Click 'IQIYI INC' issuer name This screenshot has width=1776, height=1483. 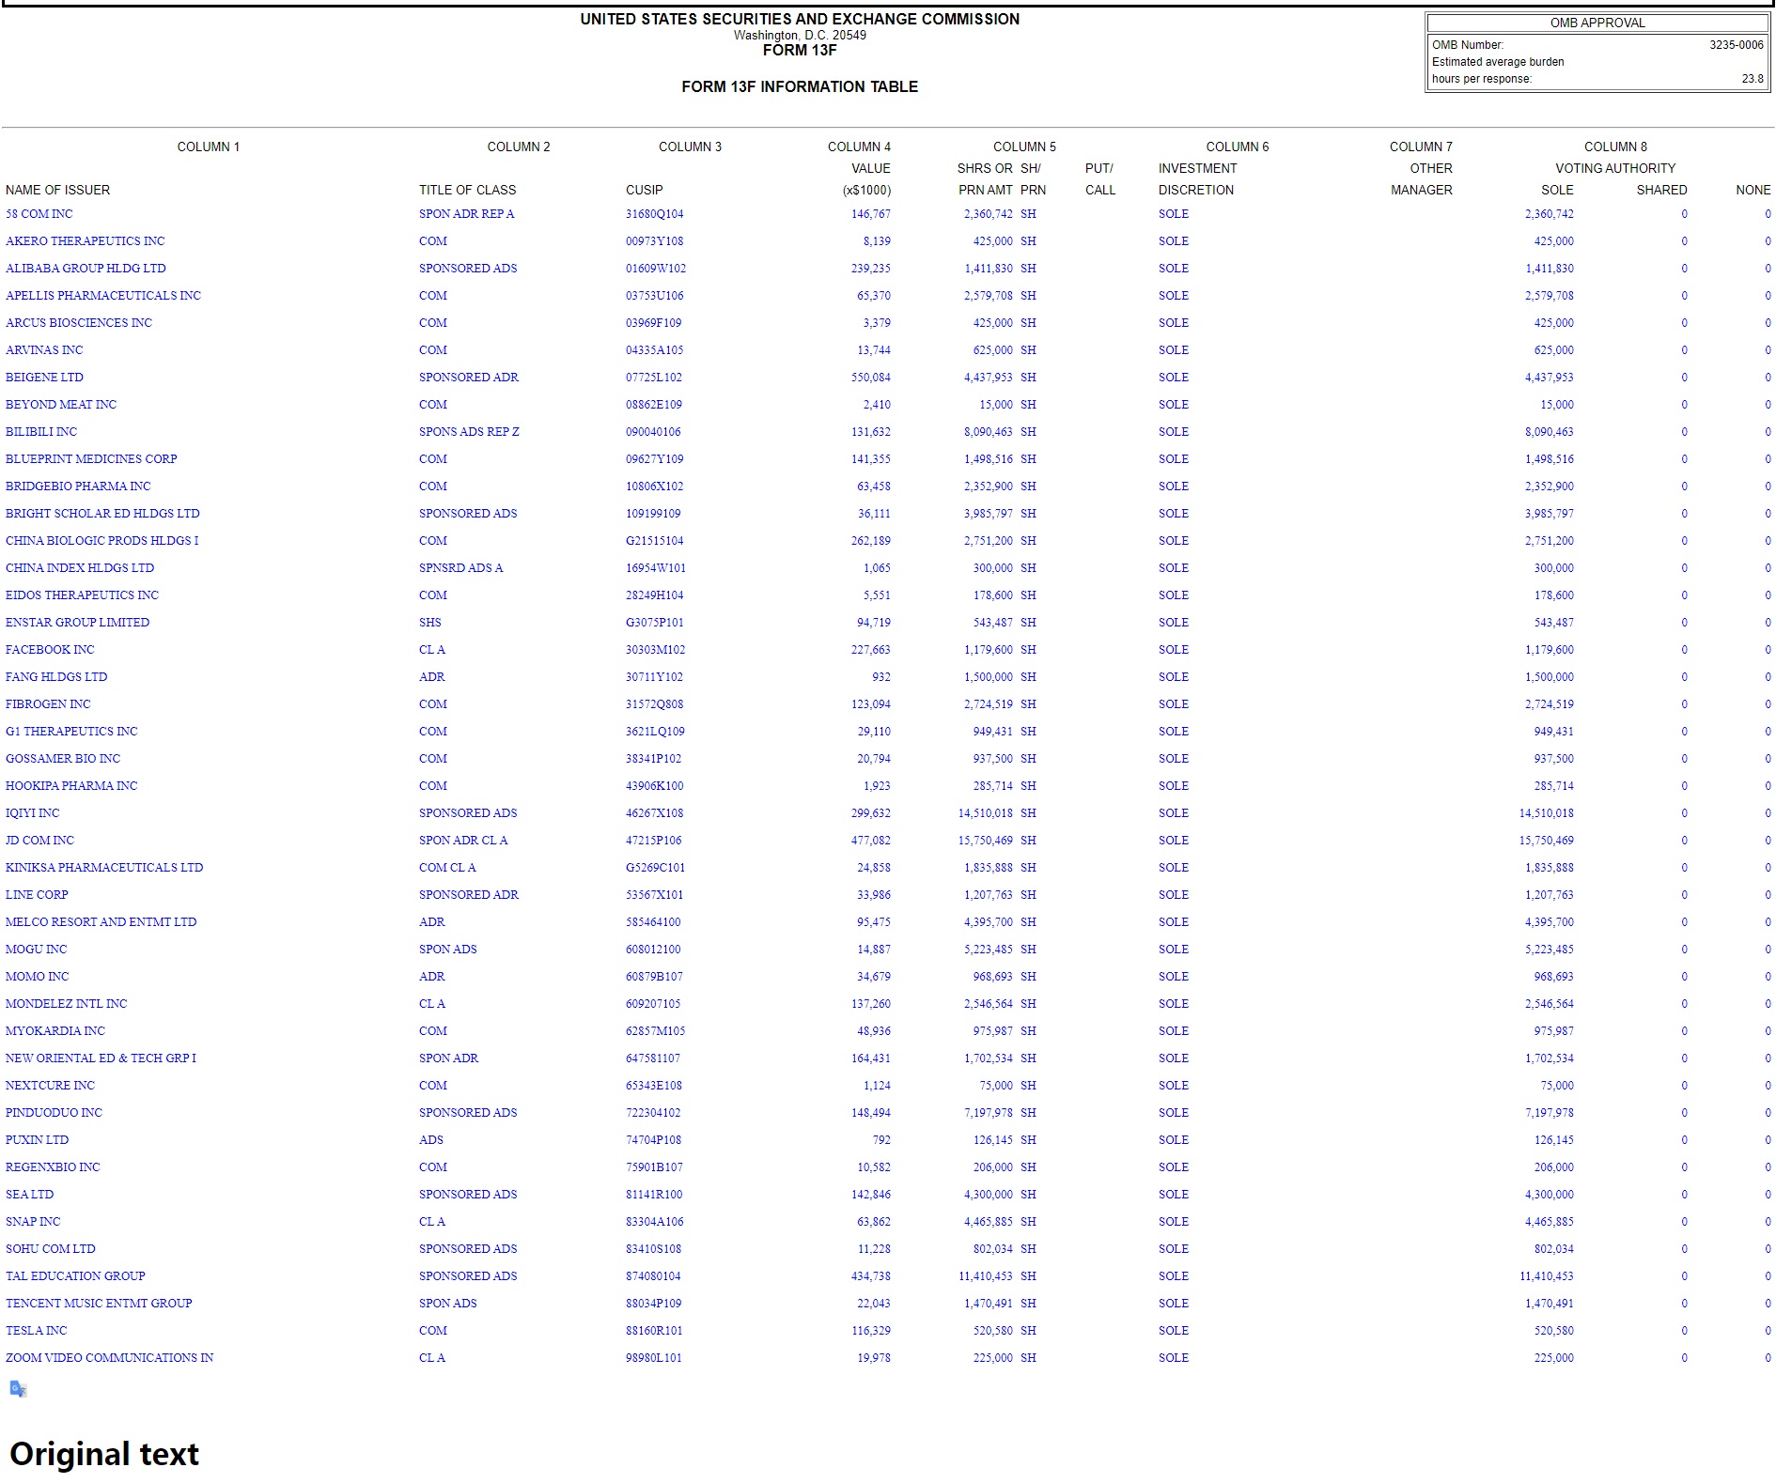click(32, 813)
